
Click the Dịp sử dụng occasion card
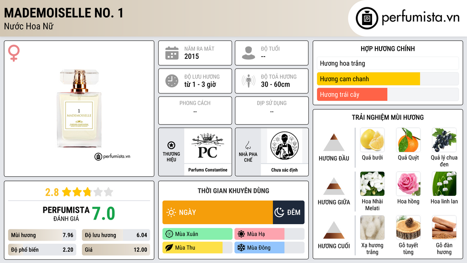click(x=272, y=110)
